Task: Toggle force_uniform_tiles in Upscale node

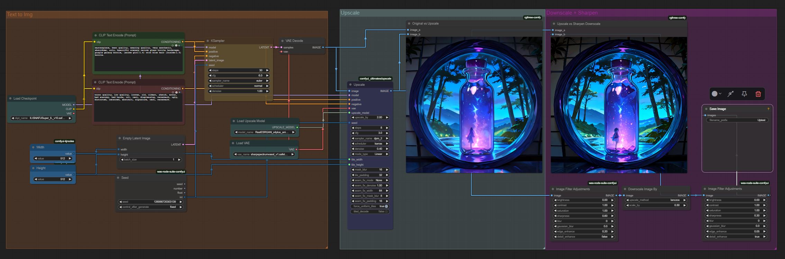Action: coord(386,206)
